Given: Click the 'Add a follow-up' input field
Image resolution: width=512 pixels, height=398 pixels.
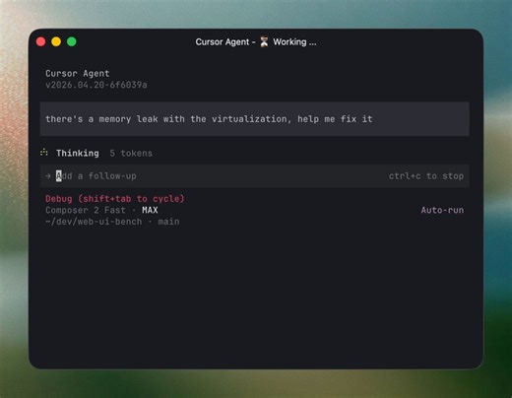Looking at the screenshot, I should tap(254, 176).
